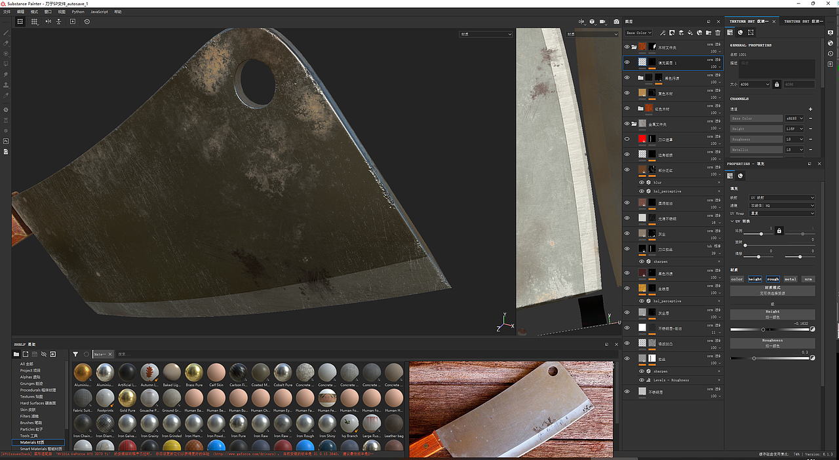Open the 编辑 menu
The width and height of the screenshot is (839, 460).
click(x=21, y=12)
